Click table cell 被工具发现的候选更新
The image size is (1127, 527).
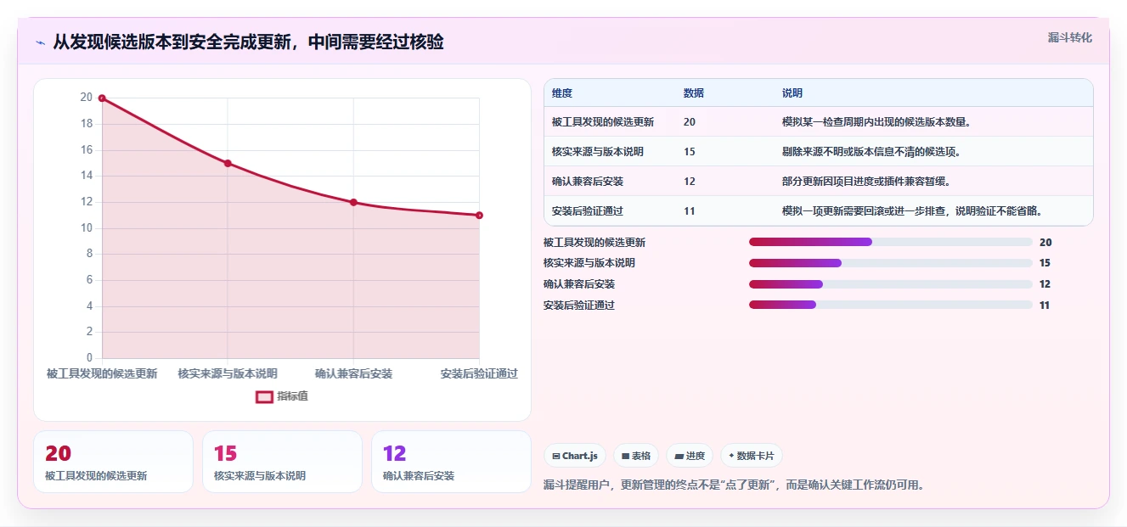603,122
